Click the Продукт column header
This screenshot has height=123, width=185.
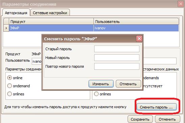(x=51, y=22)
